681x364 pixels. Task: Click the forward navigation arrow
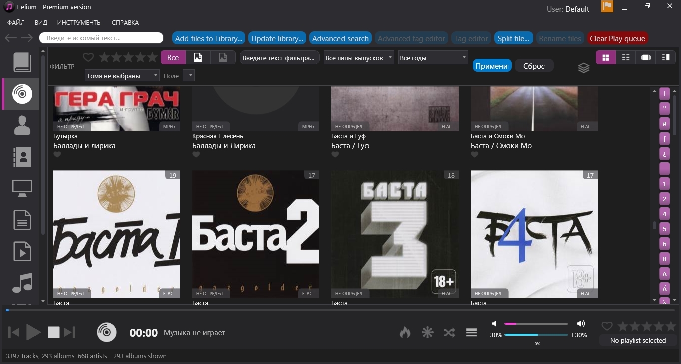coord(27,38)
